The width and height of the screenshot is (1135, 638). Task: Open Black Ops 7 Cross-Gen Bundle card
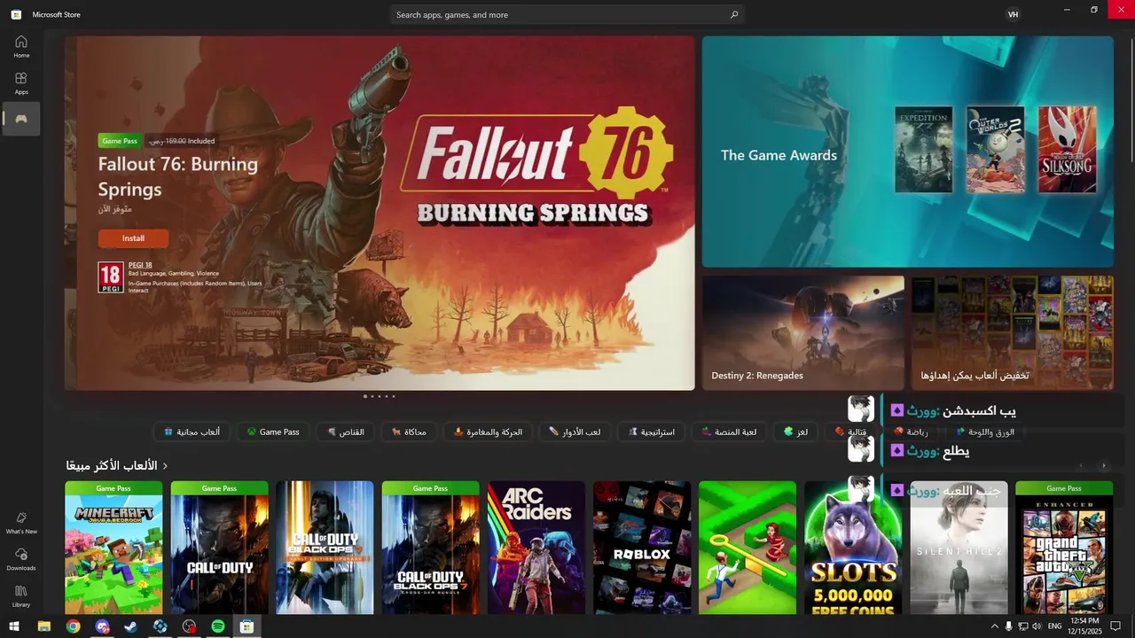coord(430,548)
